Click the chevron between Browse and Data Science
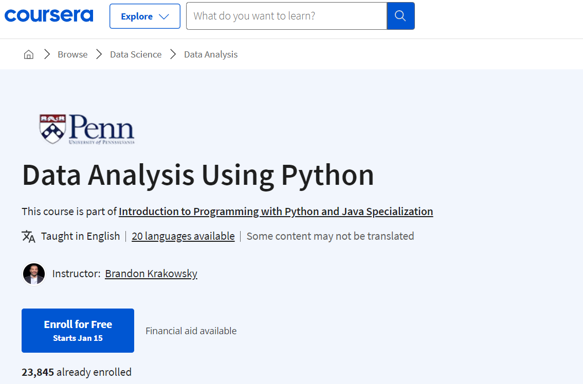The image size is (583, 384). pos(99,54)
